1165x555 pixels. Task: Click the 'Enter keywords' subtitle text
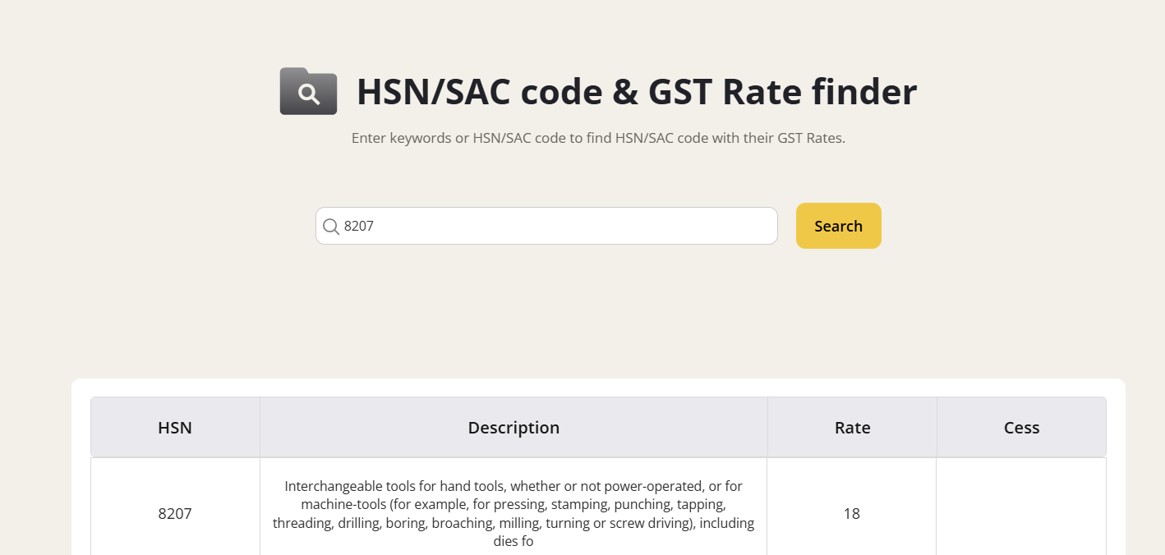tap(401, 138)
